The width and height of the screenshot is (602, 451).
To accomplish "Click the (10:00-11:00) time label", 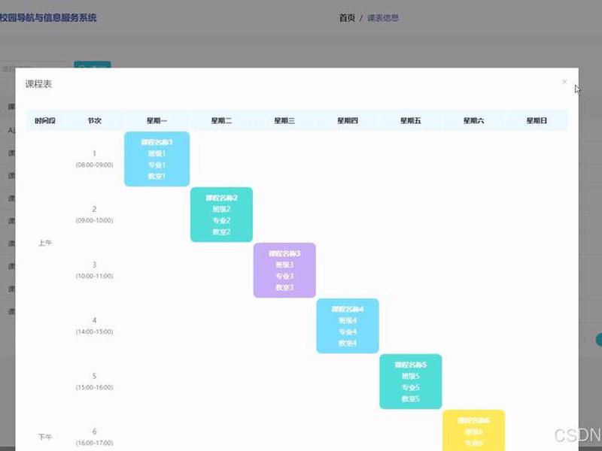I will point(95,276).
